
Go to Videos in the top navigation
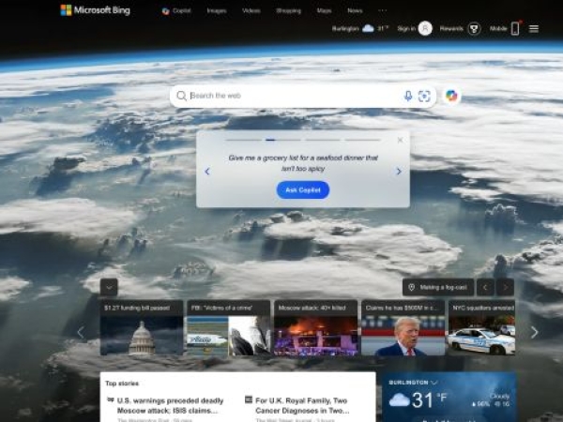pyautogui.click(x=251, y=10)
